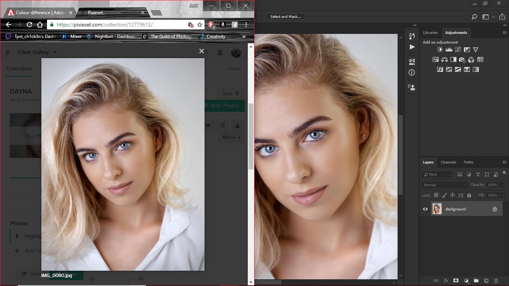Viewport: 509px width, 286px height.
Task: Add a Levels adjustment layer
Action: (449, 50)
